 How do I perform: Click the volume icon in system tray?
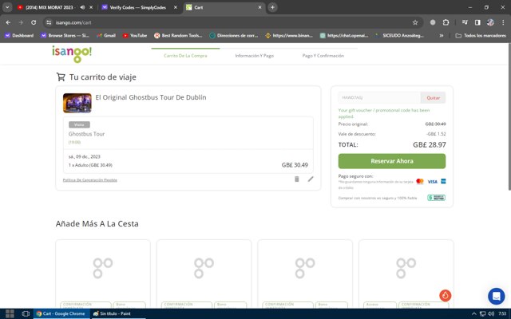click(491, 313)
